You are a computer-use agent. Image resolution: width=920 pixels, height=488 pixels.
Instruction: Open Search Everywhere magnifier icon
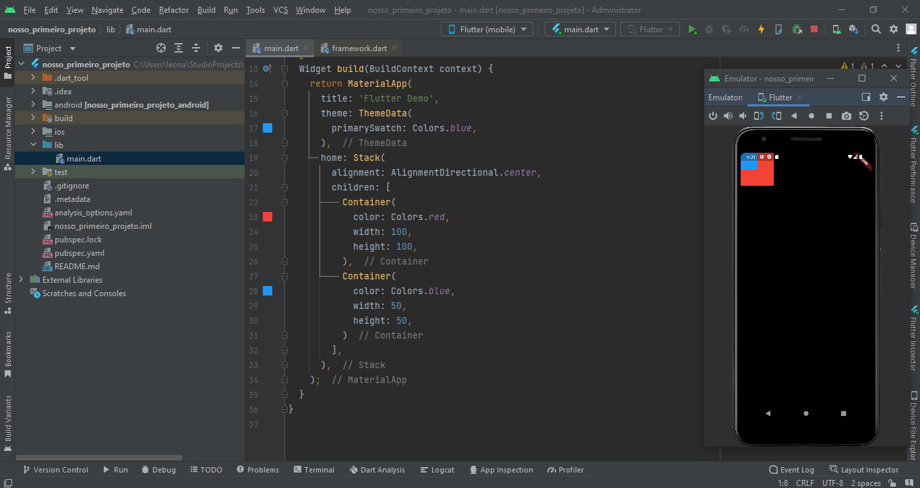coord(876,29)
